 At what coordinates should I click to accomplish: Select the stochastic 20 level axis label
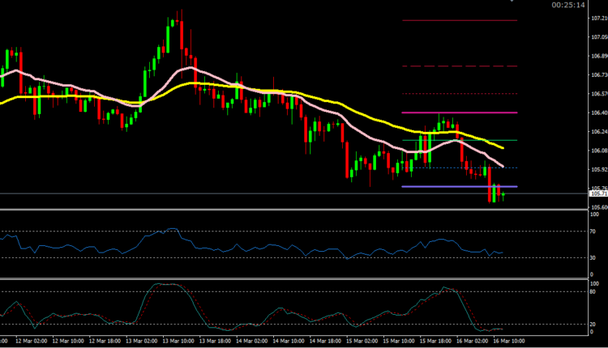tap(596, 325)
